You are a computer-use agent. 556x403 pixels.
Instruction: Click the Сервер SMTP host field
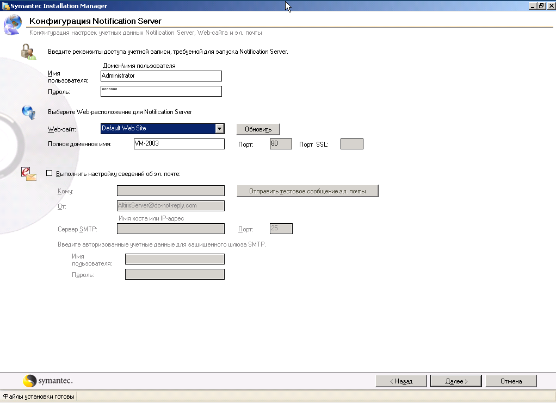tap(171, 229)
